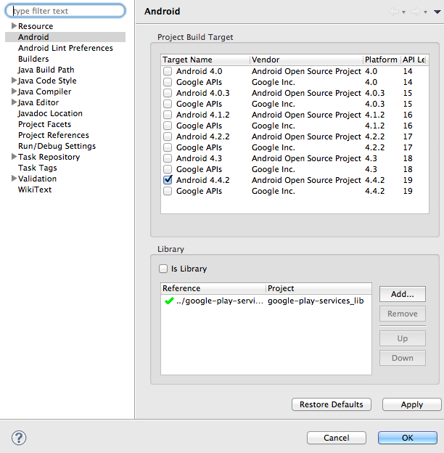Open the back history dropdown arrow

pyautogui.click(x=403, y=12)
